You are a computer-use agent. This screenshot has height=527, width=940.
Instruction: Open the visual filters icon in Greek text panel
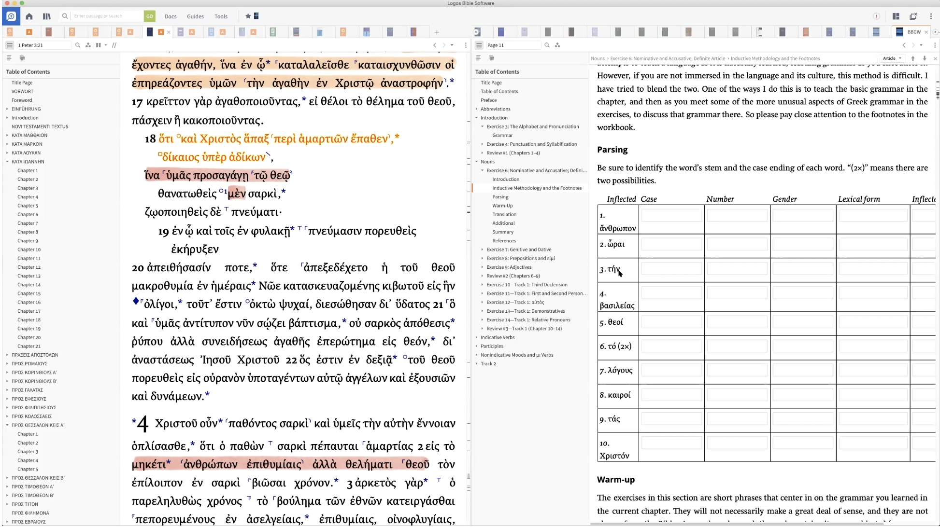(x=88, y=45)
